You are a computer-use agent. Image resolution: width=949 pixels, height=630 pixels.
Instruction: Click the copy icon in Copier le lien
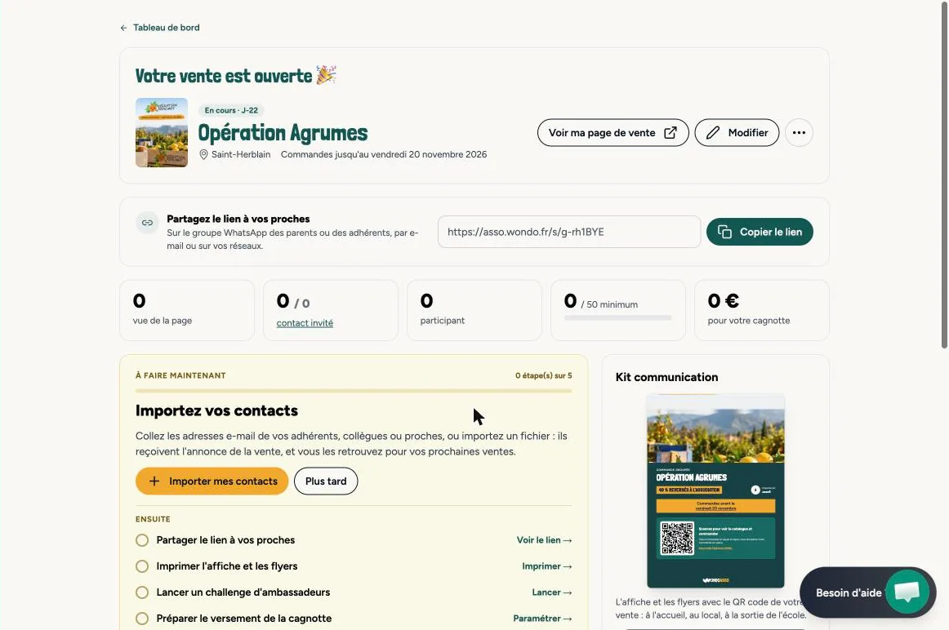click(x=724, y=232)
